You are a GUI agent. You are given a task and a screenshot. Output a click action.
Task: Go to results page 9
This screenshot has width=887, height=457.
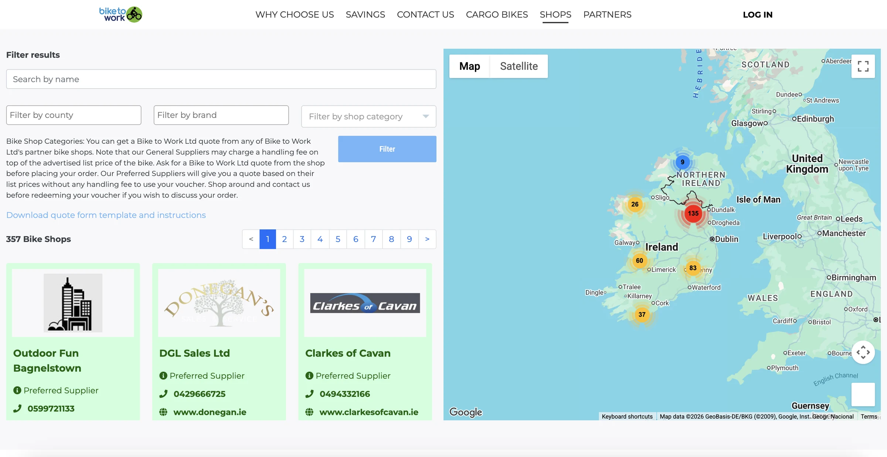pos(409,239)
